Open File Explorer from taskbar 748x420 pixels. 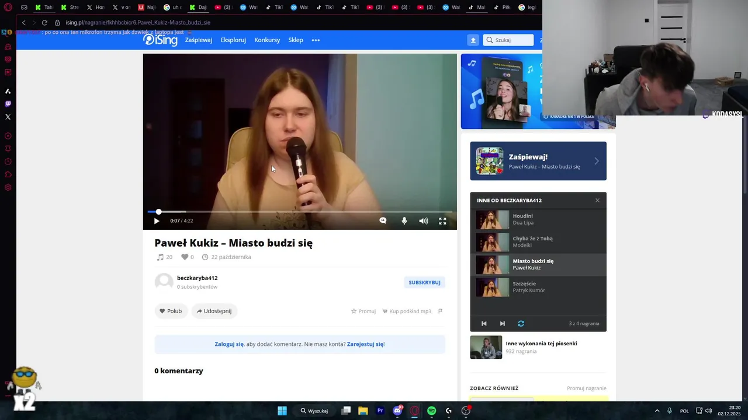click(x=363, y=411)
